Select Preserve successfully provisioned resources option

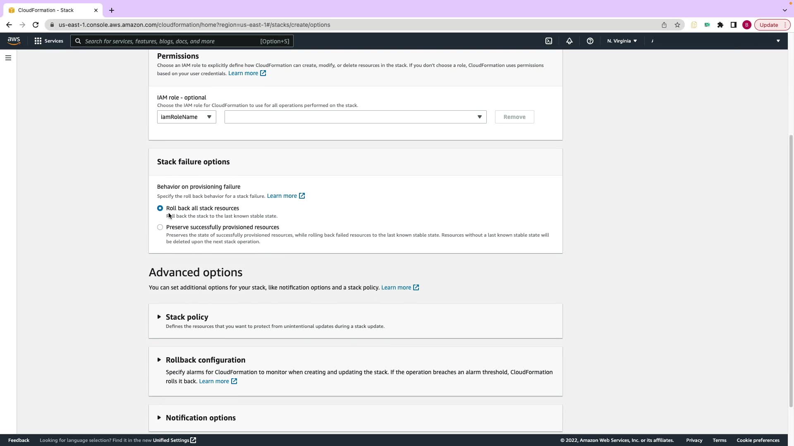point(160,227)
